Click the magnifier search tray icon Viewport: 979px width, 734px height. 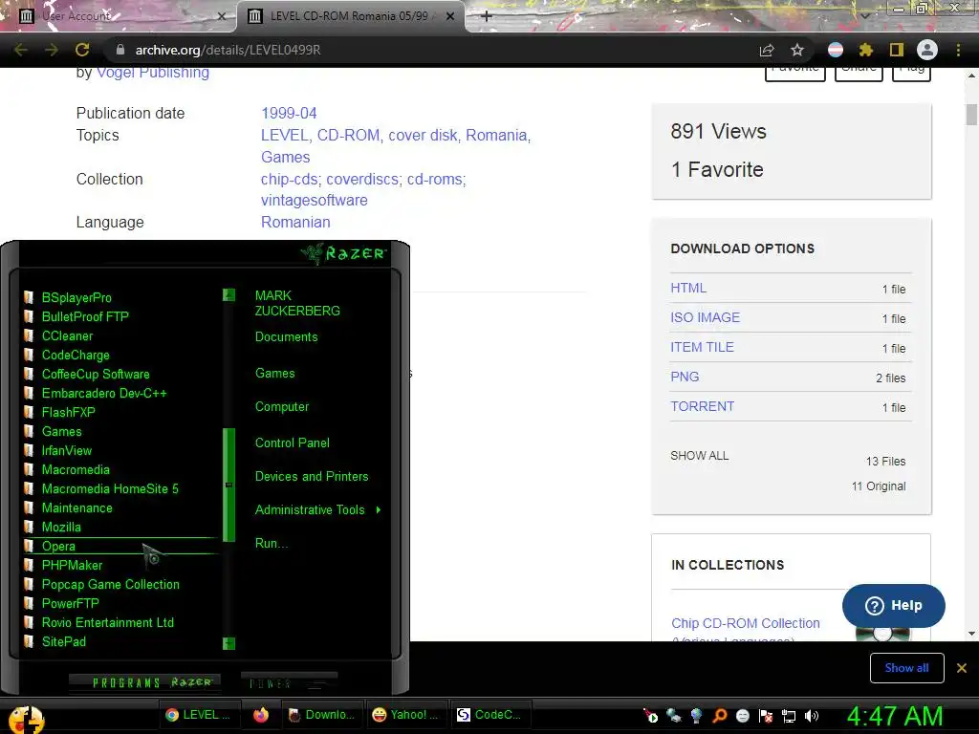point(719,716)
